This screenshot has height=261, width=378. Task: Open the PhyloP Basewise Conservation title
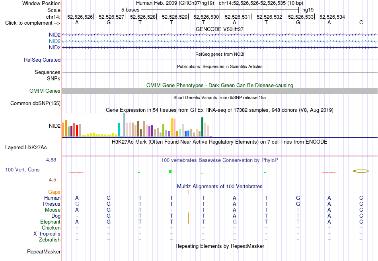[220, 160]
